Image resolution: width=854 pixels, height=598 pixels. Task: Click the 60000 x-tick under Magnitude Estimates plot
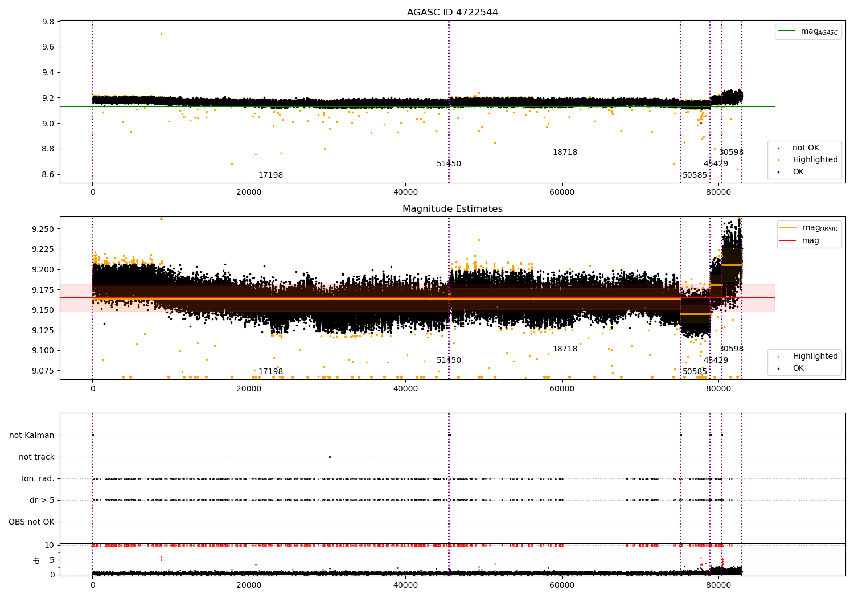click(562, 389)
